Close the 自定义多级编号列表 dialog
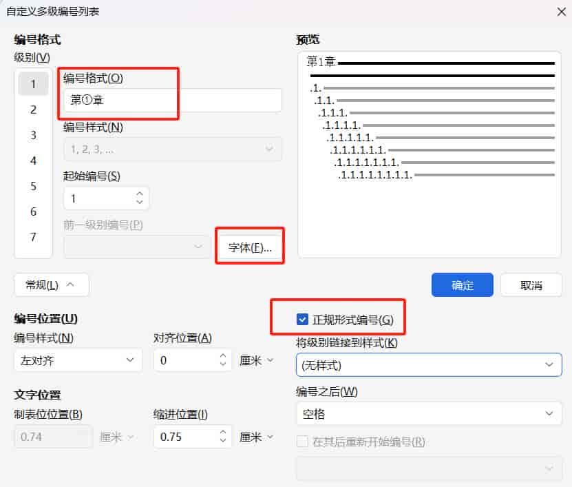Screen dimensions: 572x487 coord(562,12)
